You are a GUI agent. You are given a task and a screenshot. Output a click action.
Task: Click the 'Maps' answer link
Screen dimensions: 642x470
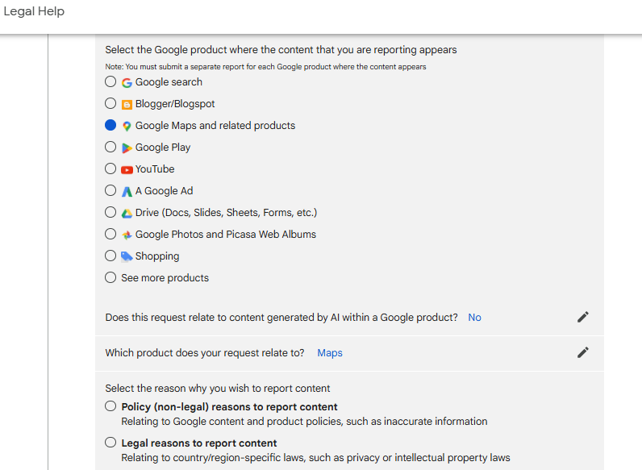click(x=330, y=353)
